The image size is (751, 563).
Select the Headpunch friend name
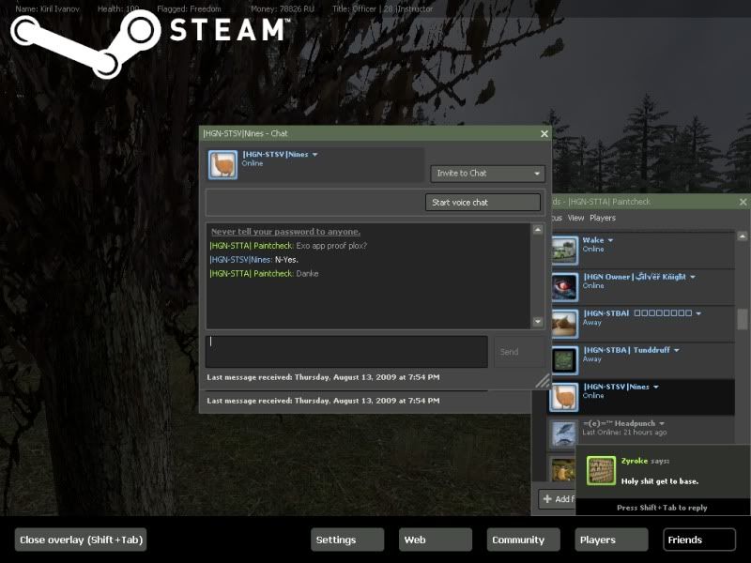coord(619,424)
